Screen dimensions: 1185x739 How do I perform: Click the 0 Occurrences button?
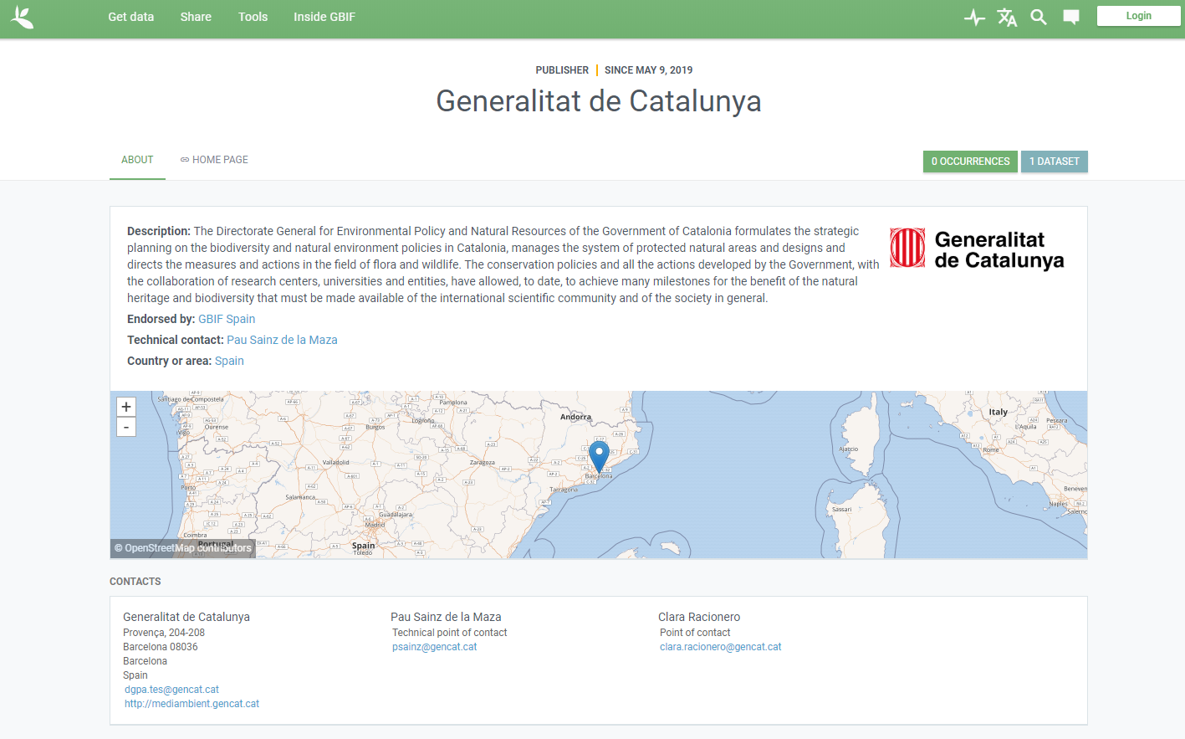pos(970,162)
